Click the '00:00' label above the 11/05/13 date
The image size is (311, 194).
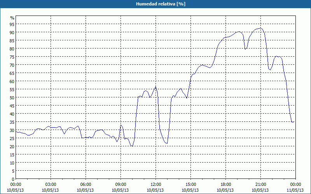(295, 185)
